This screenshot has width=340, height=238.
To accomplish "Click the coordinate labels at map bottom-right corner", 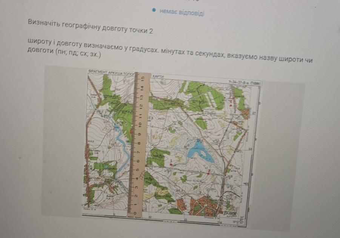I will [238, 220].
